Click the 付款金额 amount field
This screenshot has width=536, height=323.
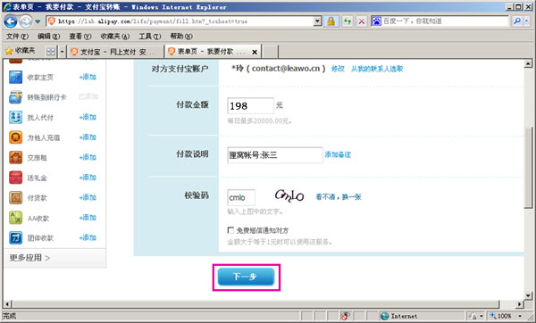(x=250, y=106)
